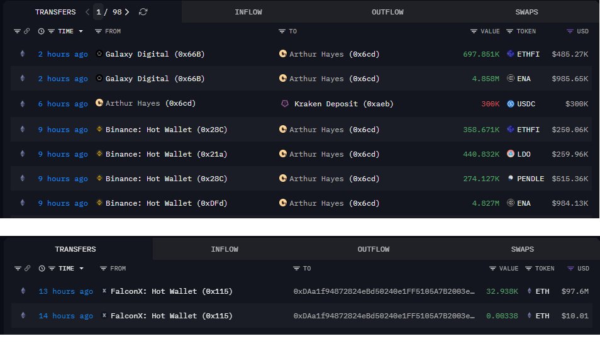Screen dimensions: 600x346
Task: Click value 697.851K
Action: pyautogui.click(x=481, y=54)
